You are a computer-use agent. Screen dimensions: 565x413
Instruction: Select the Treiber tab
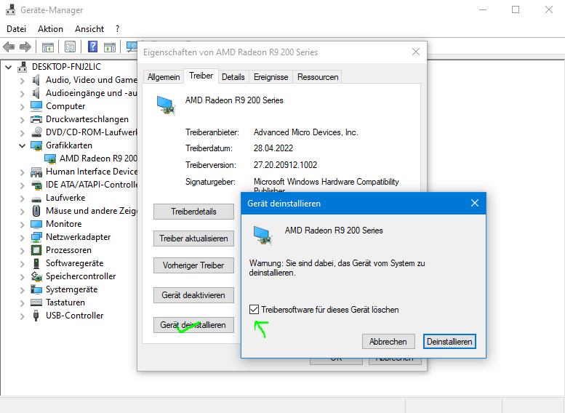click(201, 76)
